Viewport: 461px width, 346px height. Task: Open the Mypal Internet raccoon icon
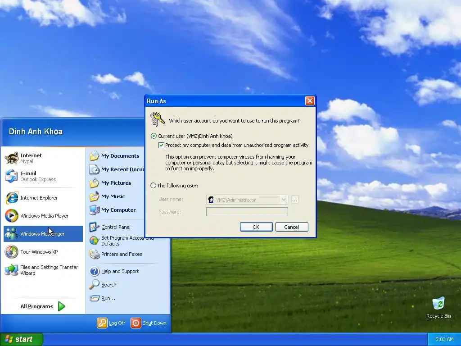(x=11, y=158)
